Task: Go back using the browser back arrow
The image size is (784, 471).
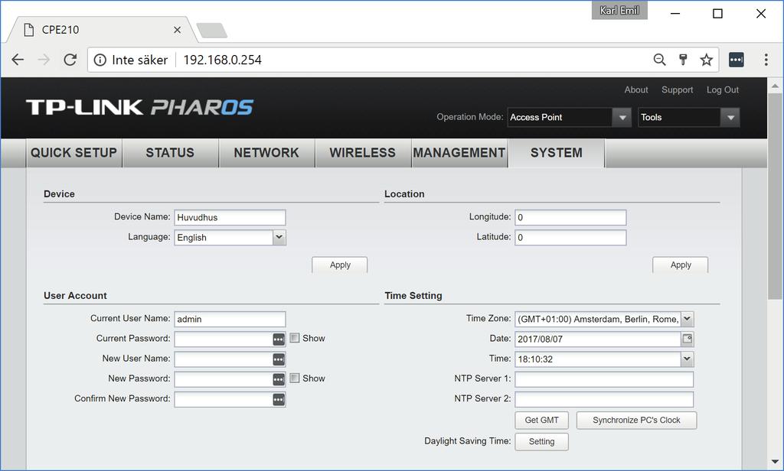Action: [18, 60]
